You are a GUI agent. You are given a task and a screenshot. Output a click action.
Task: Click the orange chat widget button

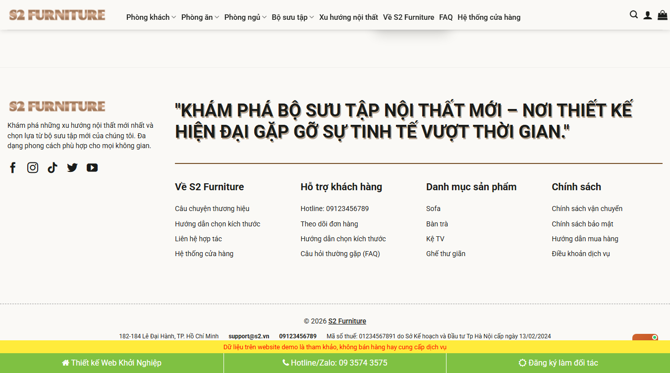[645, 337]
